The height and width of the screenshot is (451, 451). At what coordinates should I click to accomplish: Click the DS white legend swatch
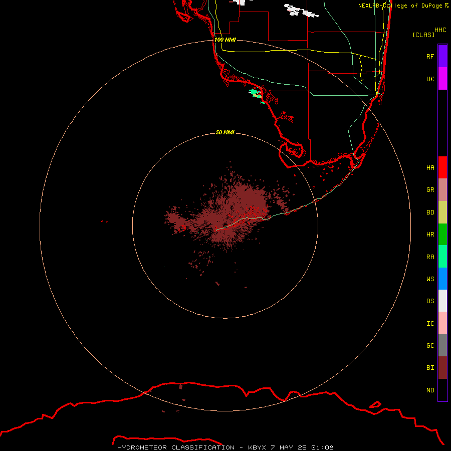tap(442, 301)
